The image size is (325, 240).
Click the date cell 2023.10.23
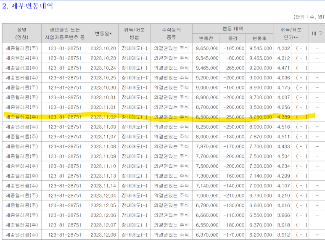tap(103, 58)
